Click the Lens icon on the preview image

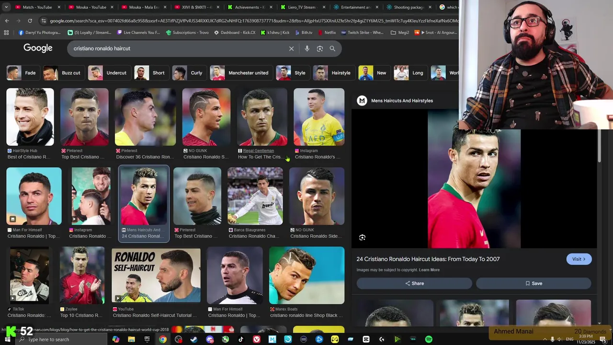[363, 237]
